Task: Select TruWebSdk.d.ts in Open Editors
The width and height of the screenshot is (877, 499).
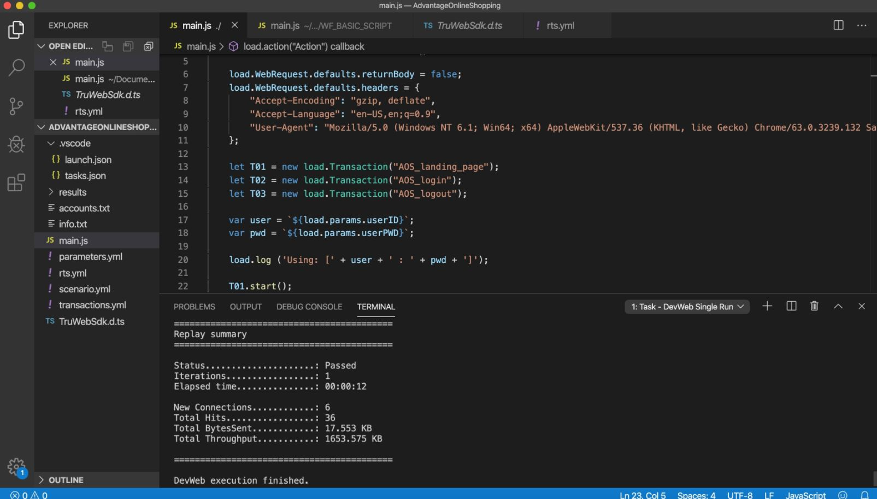Action: coord(97,95)
